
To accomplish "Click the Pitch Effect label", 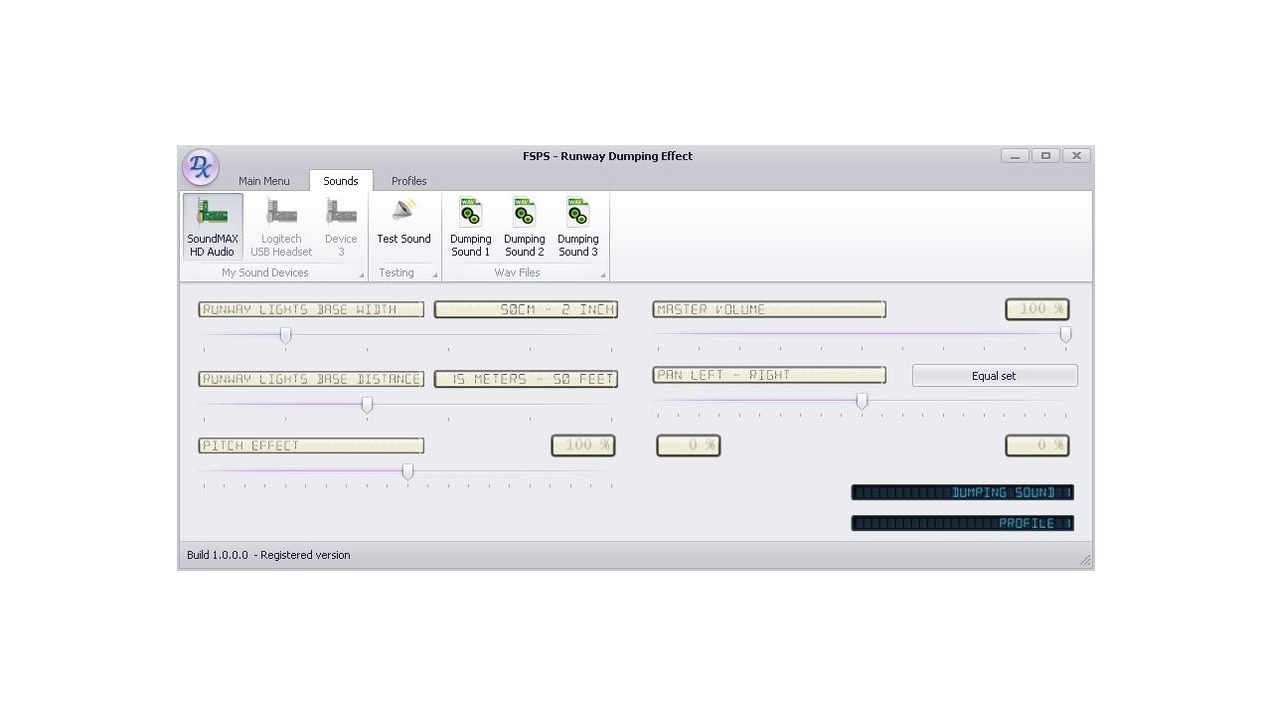I will click(311, 446).
